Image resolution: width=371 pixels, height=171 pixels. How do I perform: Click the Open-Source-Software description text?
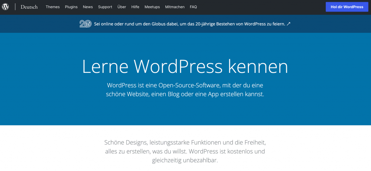(x=185, y=89)
